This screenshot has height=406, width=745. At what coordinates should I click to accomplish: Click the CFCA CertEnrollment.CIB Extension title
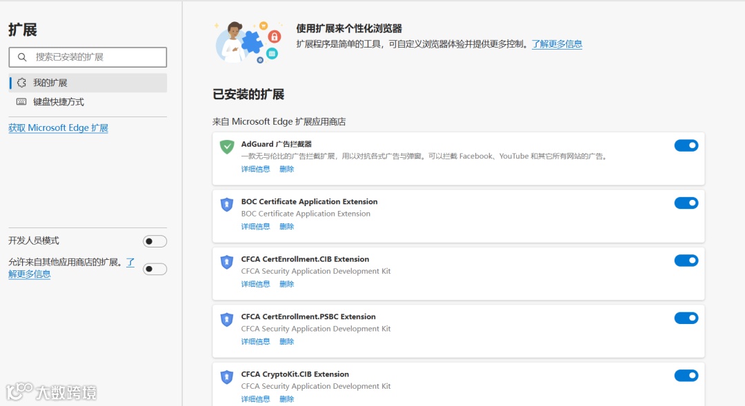(305, 258)
